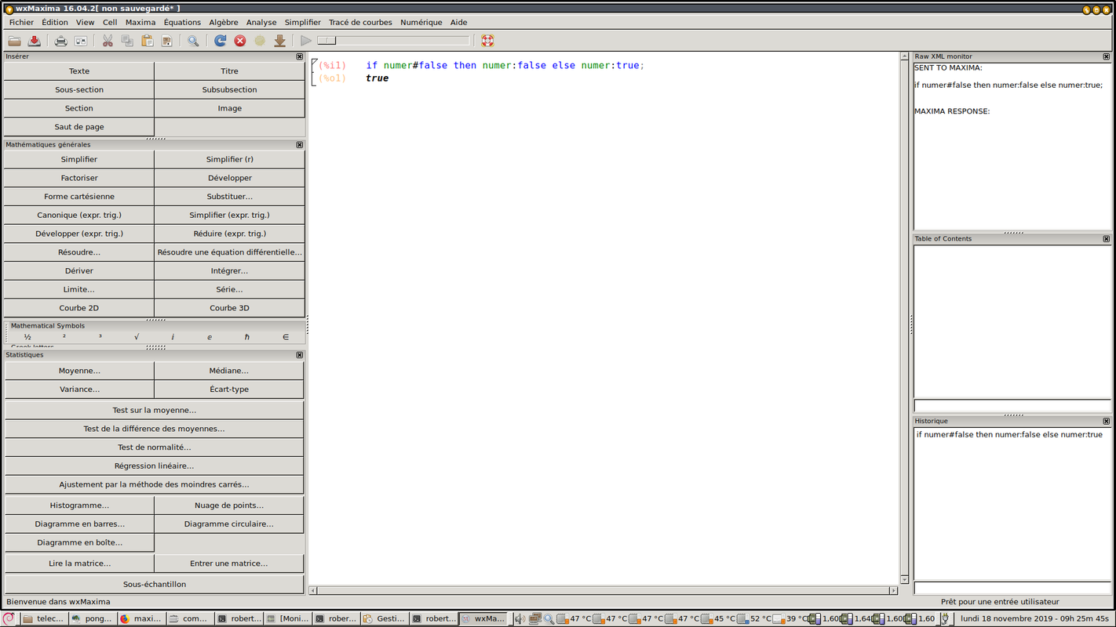Open configuration with the preferences toolbar icon

pos(80,41)
